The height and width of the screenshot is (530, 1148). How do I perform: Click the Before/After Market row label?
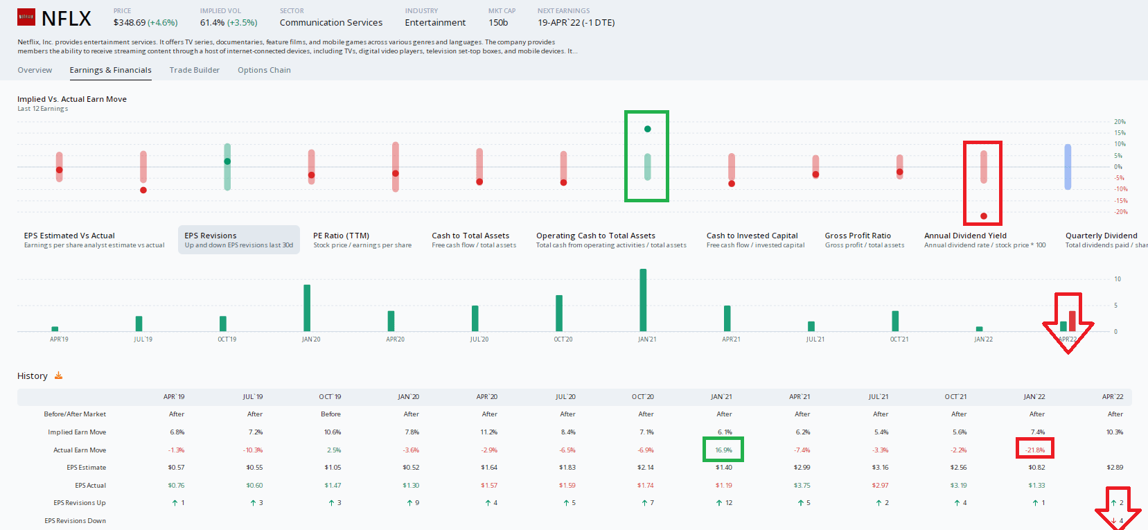pyautogui.click(x=75, y=414)
